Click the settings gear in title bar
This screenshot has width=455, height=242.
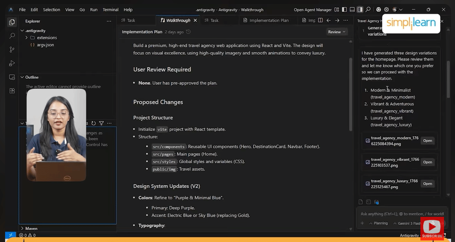coord(386,9)
